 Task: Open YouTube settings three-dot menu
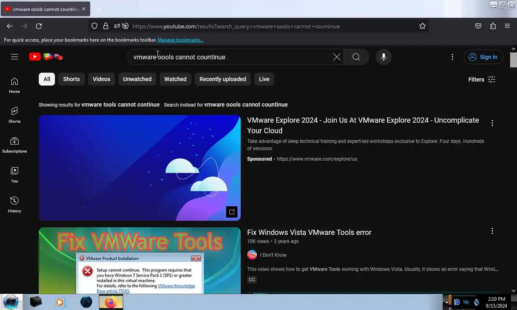452,57
